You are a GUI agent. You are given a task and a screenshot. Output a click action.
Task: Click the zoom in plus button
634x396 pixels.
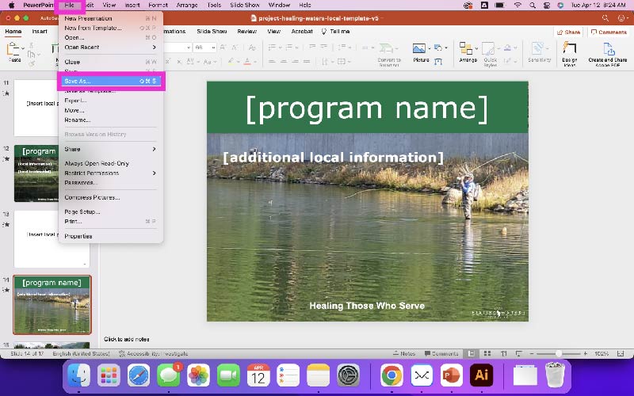585,353
